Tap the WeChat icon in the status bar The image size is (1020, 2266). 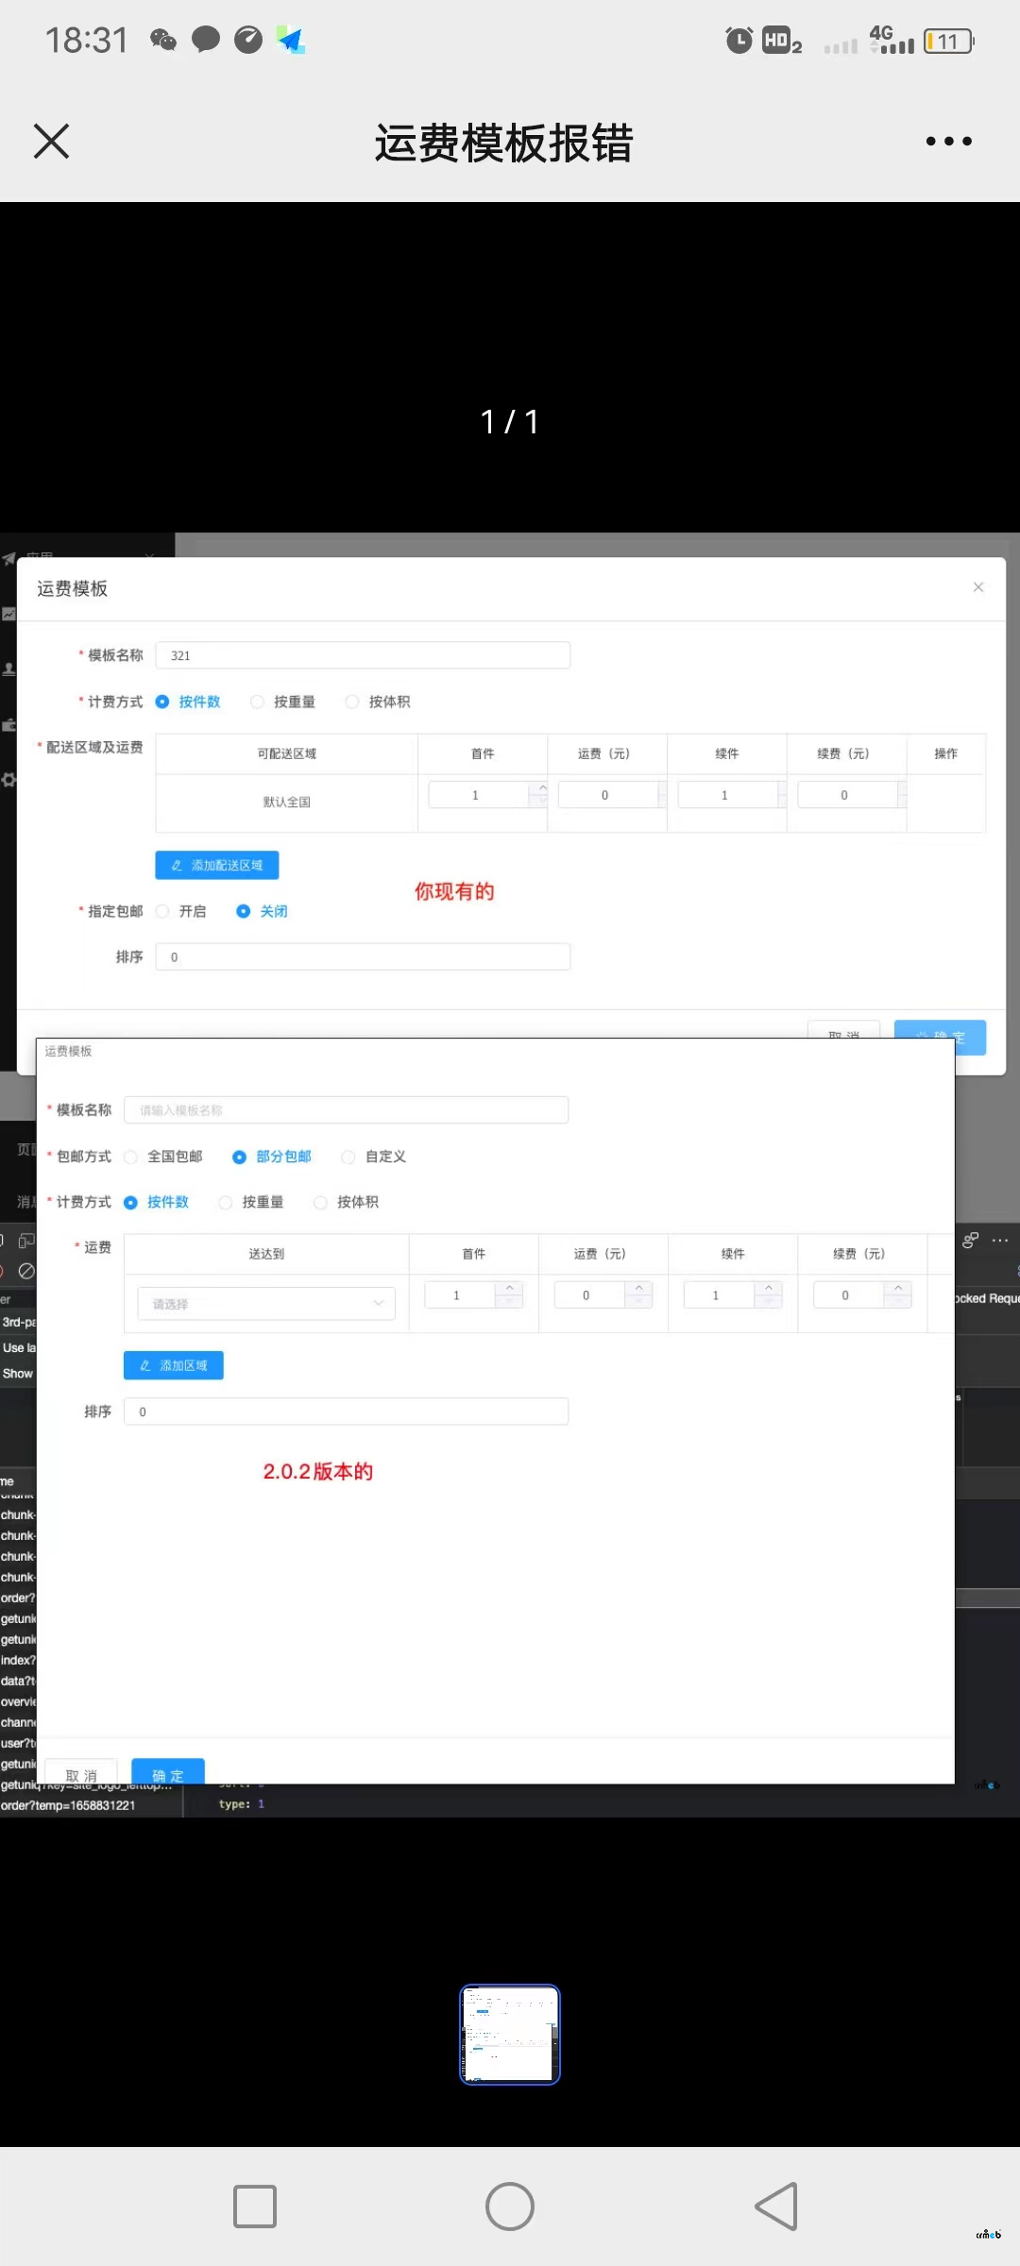point(162,40)
